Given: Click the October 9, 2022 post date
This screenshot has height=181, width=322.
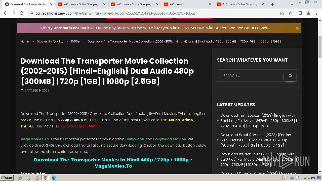Looking at the screenshot, I should (x=37, y=90).
